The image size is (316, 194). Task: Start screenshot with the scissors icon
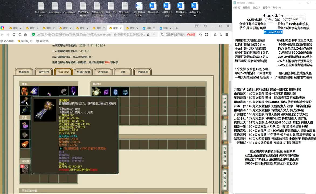point(215,35)
